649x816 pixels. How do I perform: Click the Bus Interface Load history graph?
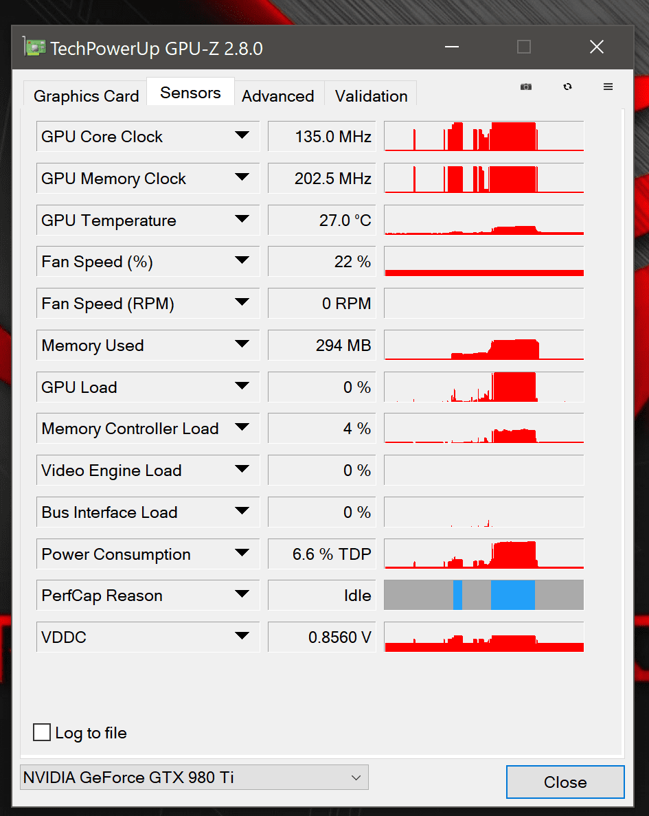[x=484, y=512]
